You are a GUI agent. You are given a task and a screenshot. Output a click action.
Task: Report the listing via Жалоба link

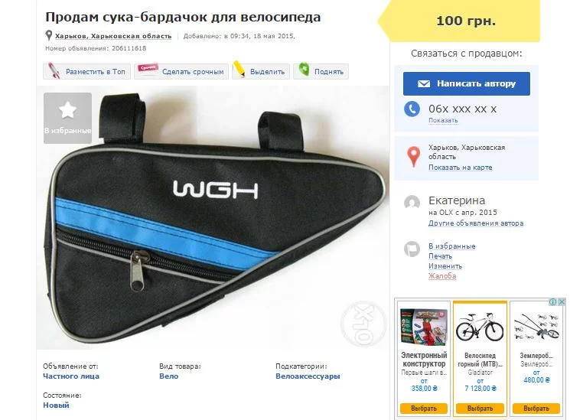coord(442,276)
